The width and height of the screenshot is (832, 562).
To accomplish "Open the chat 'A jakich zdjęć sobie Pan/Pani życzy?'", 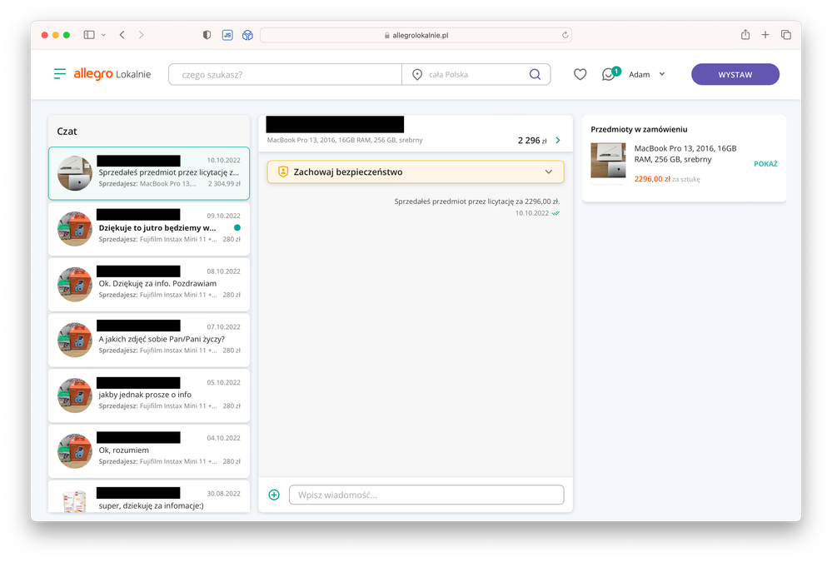I will point(149,341).
